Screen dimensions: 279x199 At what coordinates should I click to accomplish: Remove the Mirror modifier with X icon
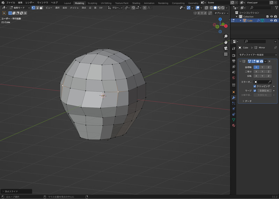tap(269, 61)
